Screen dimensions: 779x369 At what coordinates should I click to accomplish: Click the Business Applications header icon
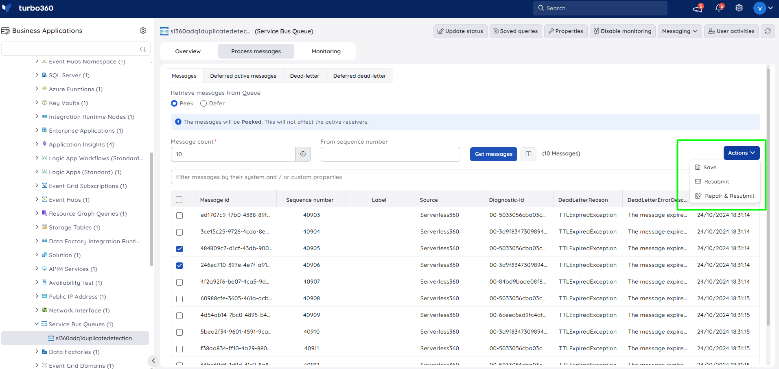(x=6, y=31)
